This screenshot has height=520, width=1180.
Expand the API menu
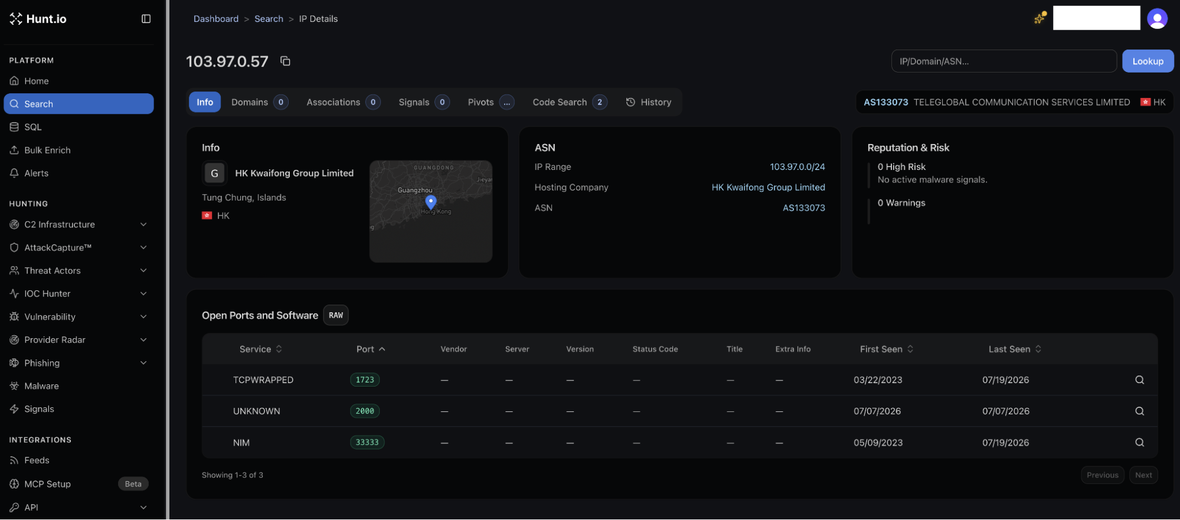[79, 508]
